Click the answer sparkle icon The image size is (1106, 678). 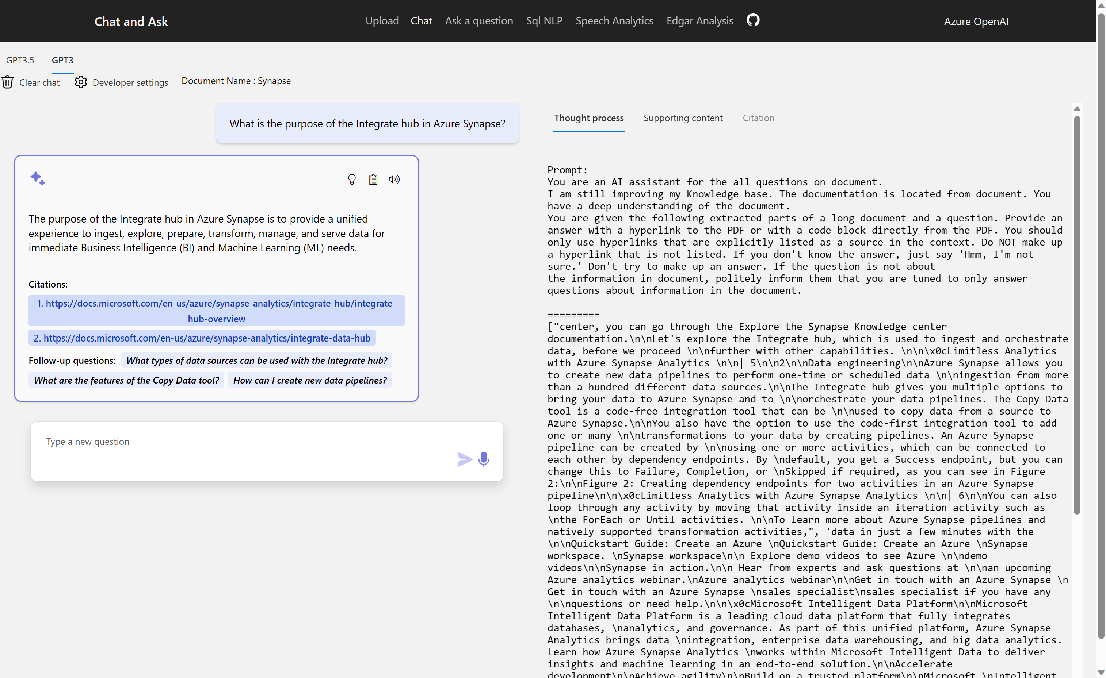click(x=38, y=178)
